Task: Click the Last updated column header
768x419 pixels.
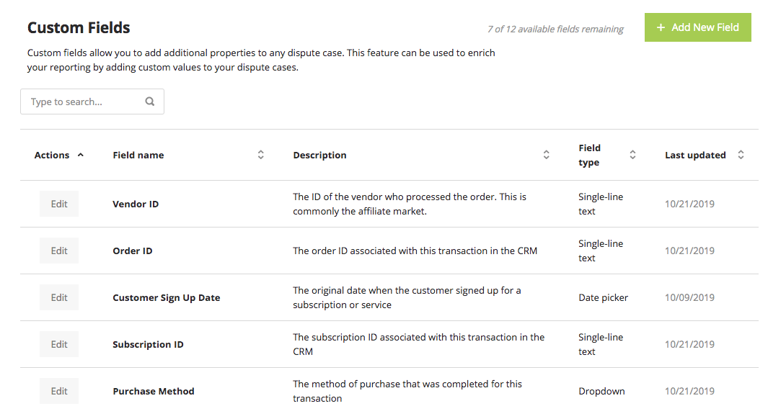Action: pos(695,155)
